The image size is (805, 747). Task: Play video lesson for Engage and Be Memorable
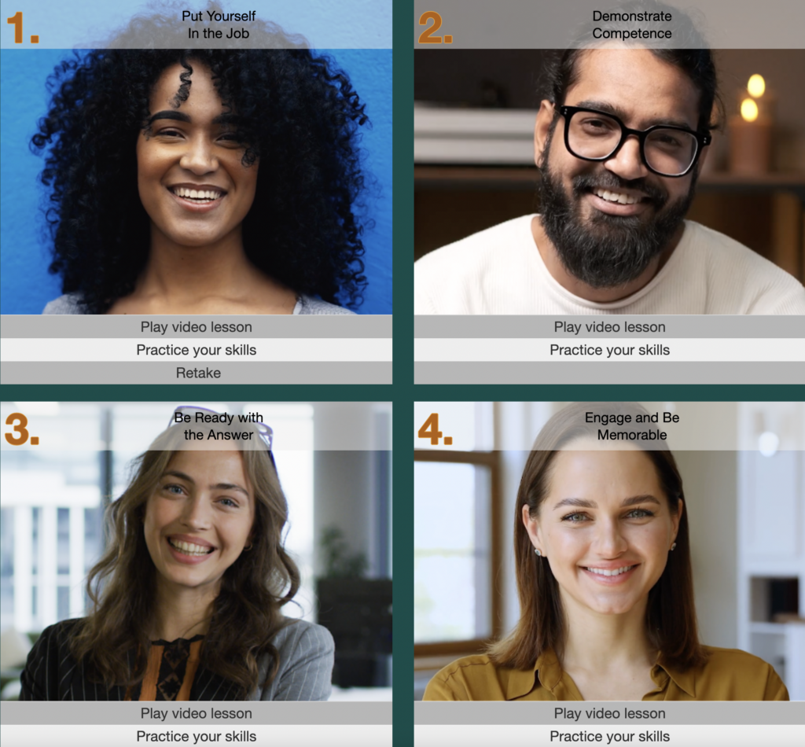[x=609, y=713]
